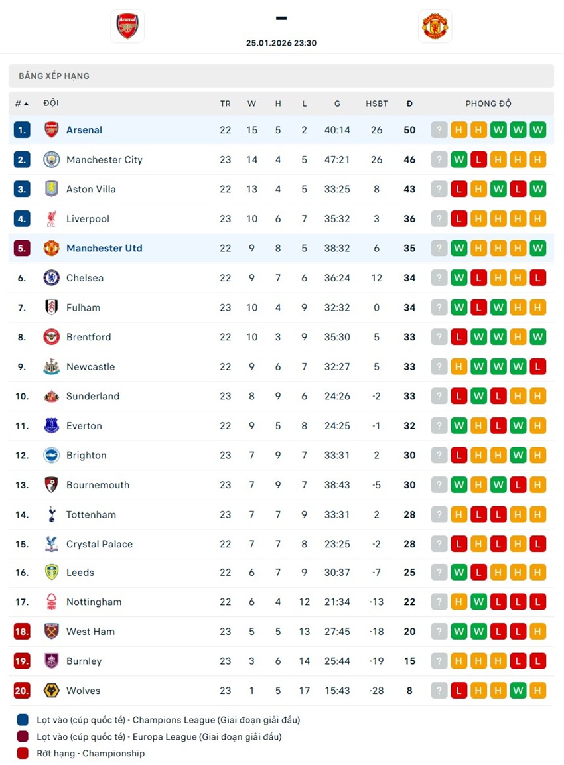The height and width of the screenshot is (765, 564).
Task: Click the Manchester City club logo
Action: tap(51, 160)
